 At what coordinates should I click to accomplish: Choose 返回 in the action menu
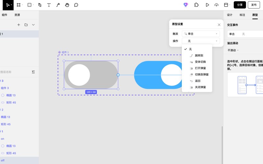pos(197,81)
